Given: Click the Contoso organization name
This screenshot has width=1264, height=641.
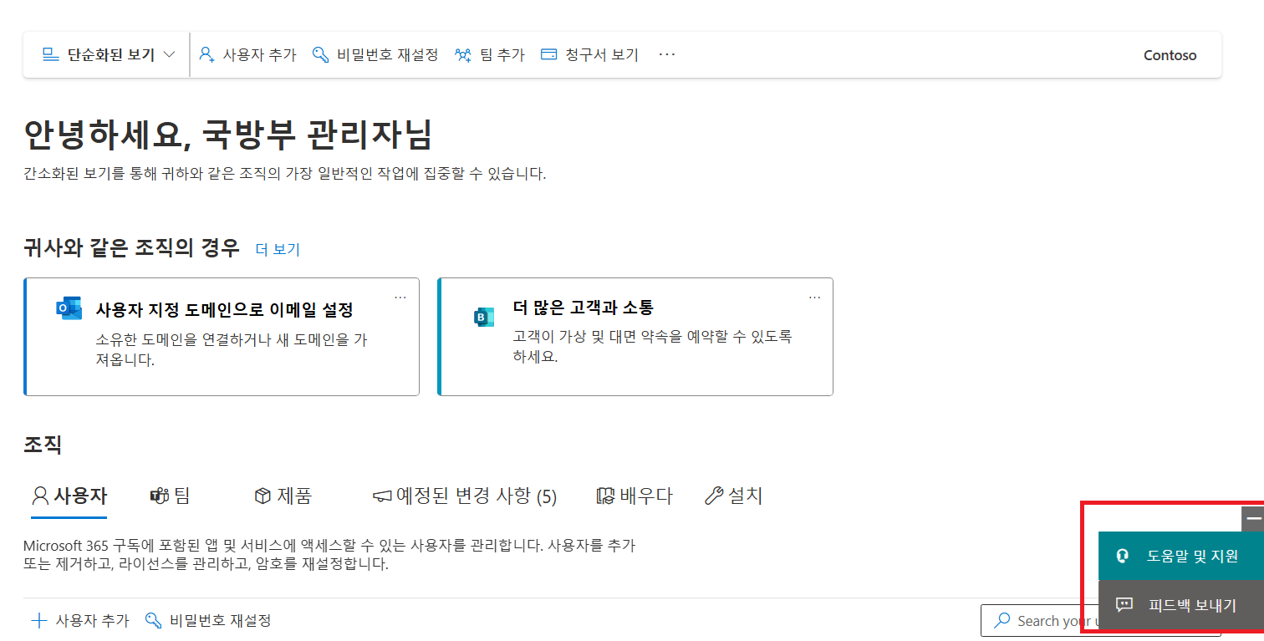Looking at the screenshot, I should pos(1170,55).
